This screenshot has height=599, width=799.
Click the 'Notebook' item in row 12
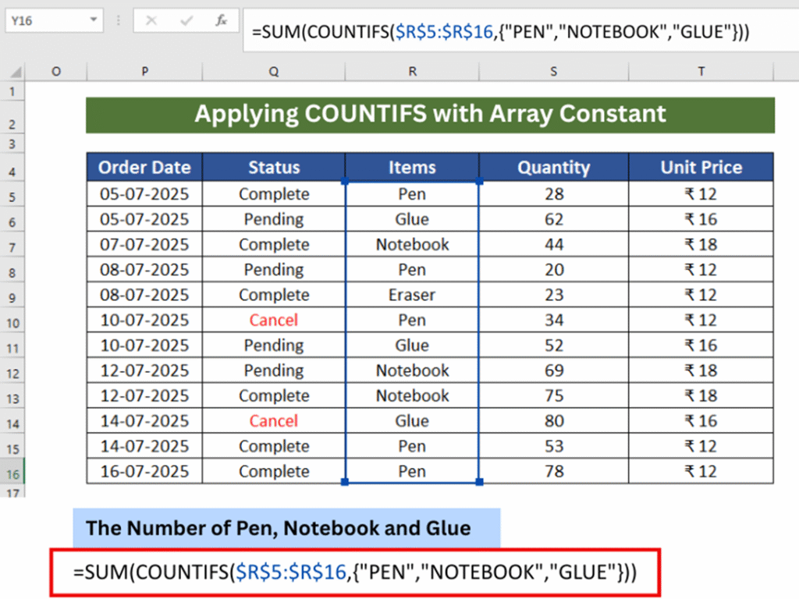412,370
